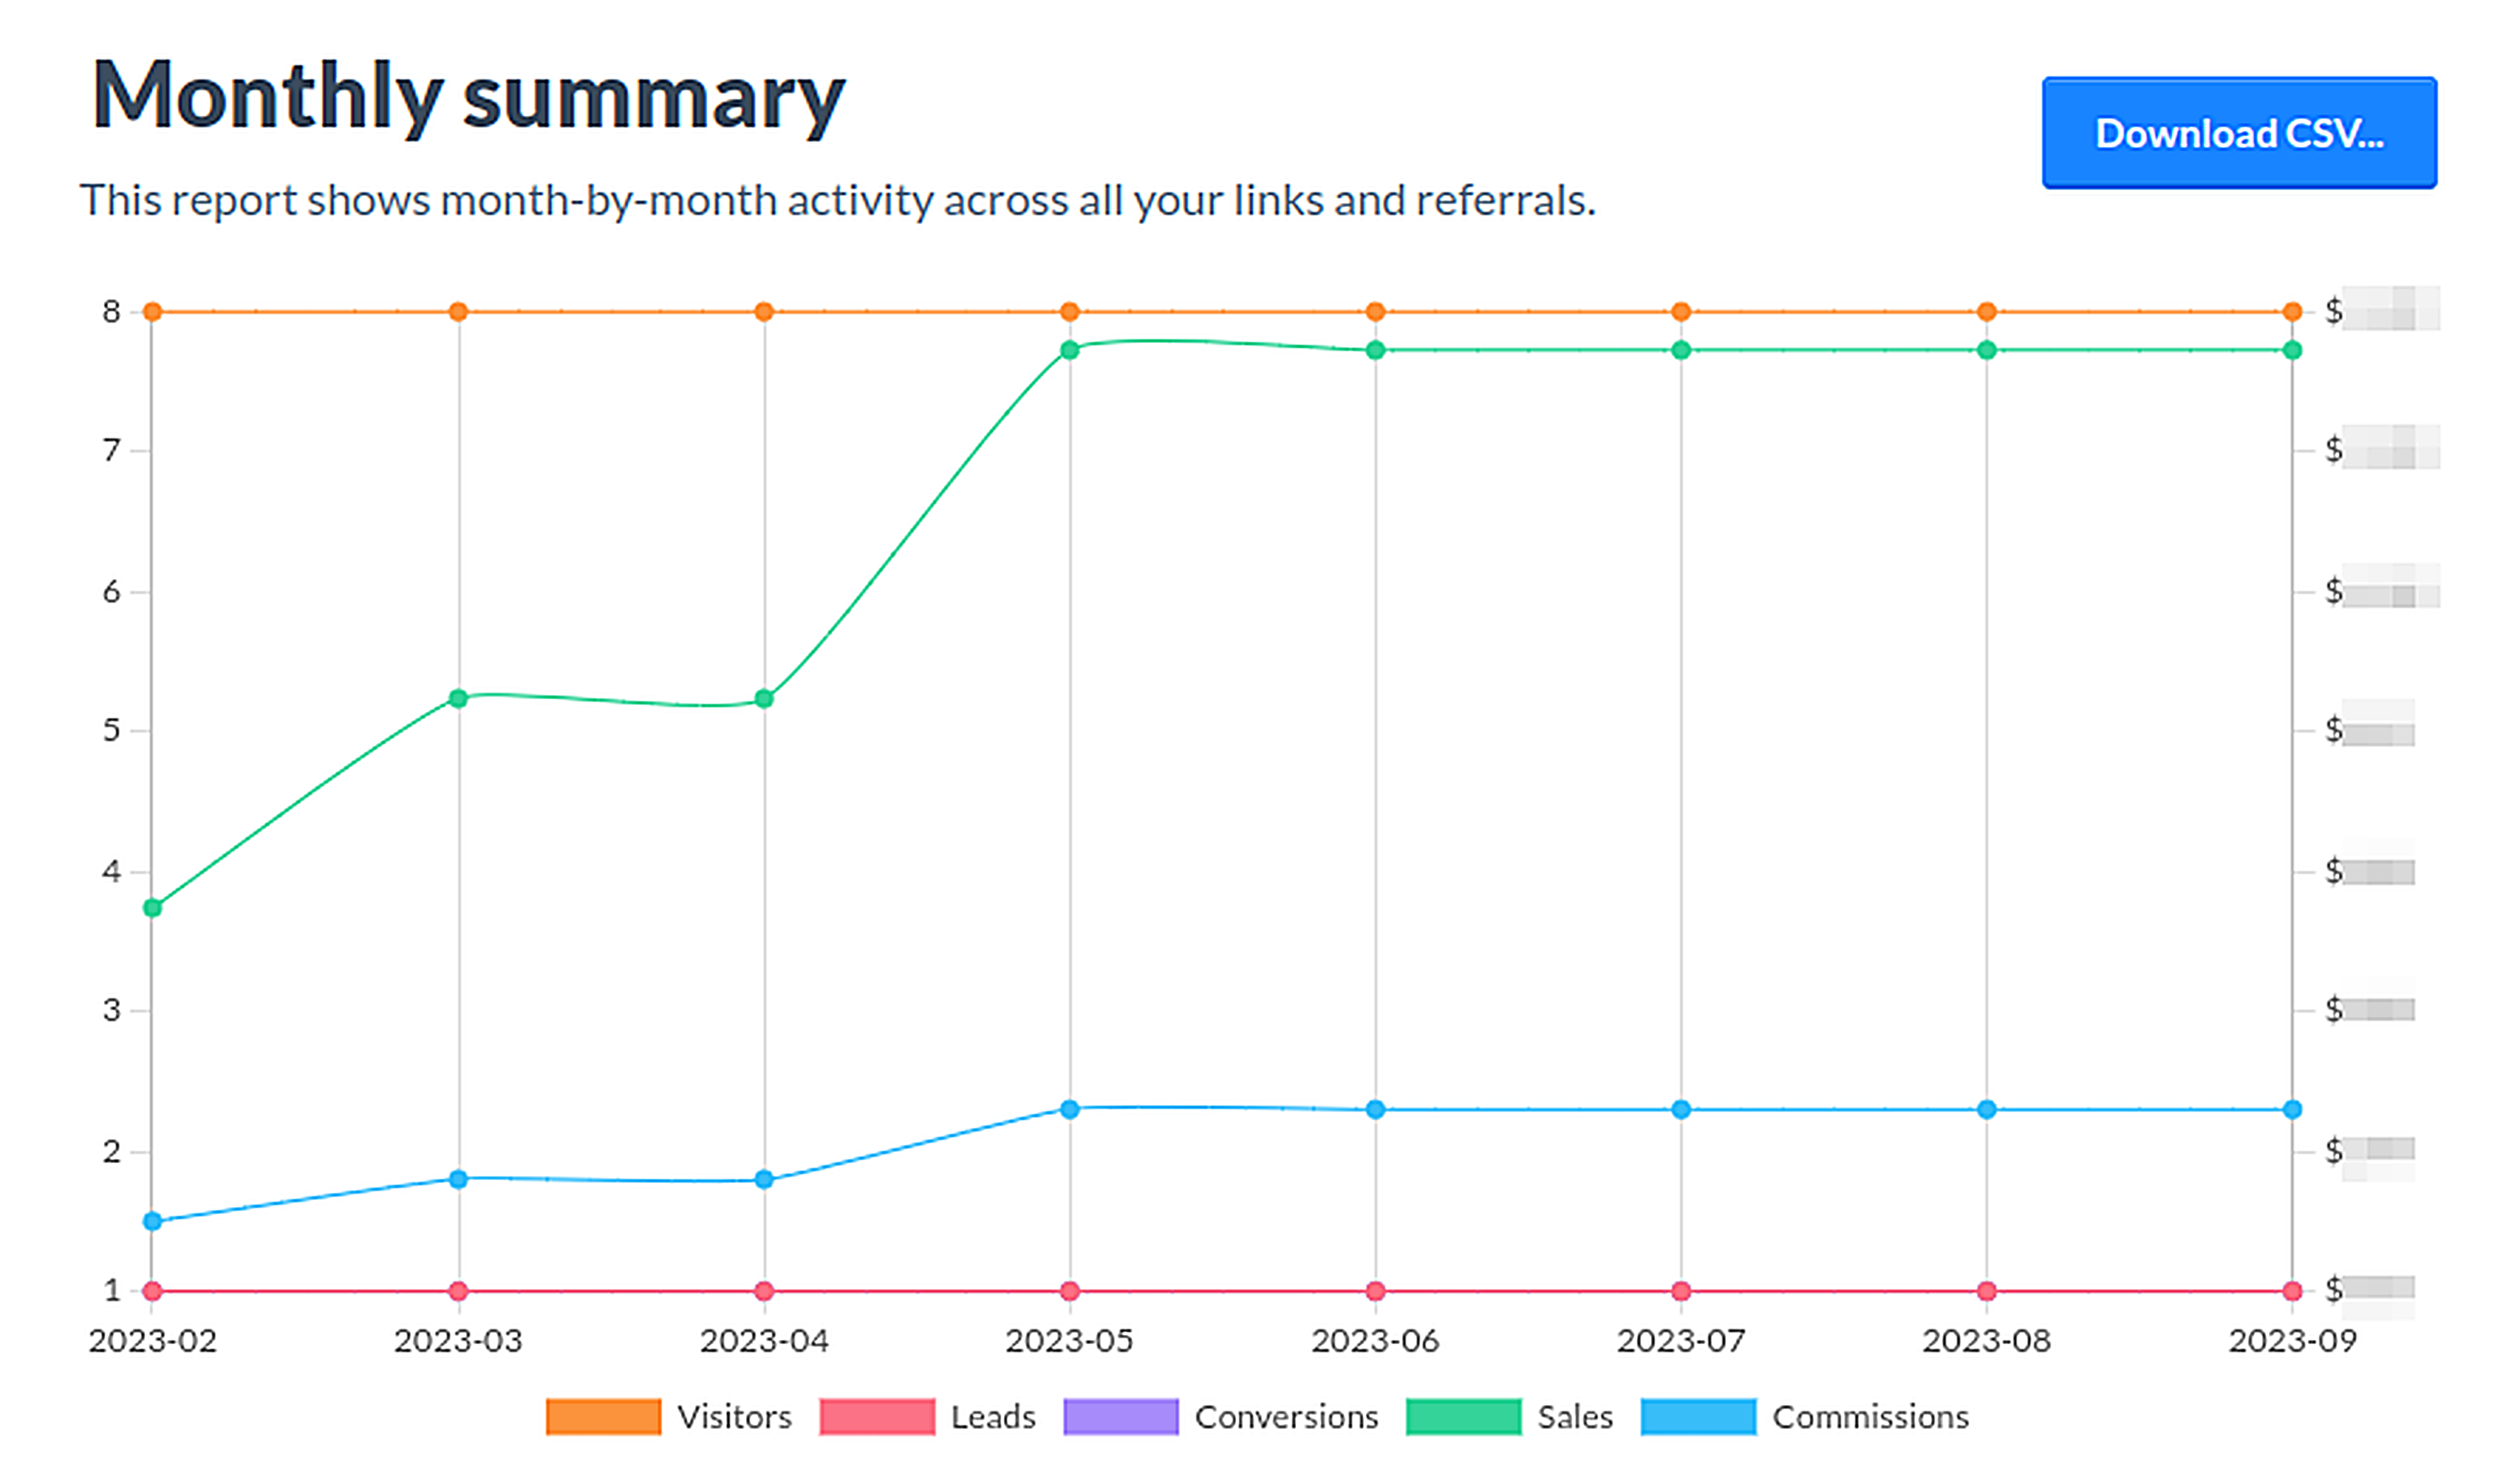Toggle Visitors series via orange legend swatch
Screen dimensions: 2520x1482
(603, 1417)
